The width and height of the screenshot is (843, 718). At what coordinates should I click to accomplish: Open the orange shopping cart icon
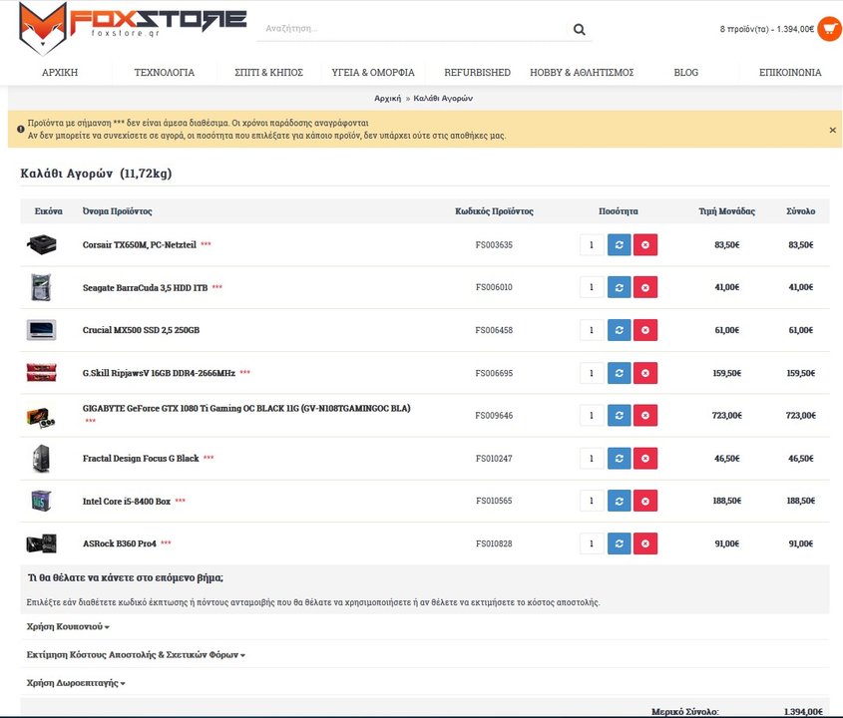pos(830,29)
